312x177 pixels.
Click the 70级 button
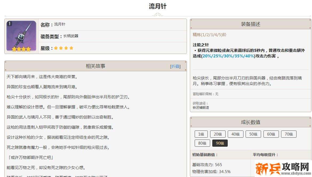click(289, 134)
